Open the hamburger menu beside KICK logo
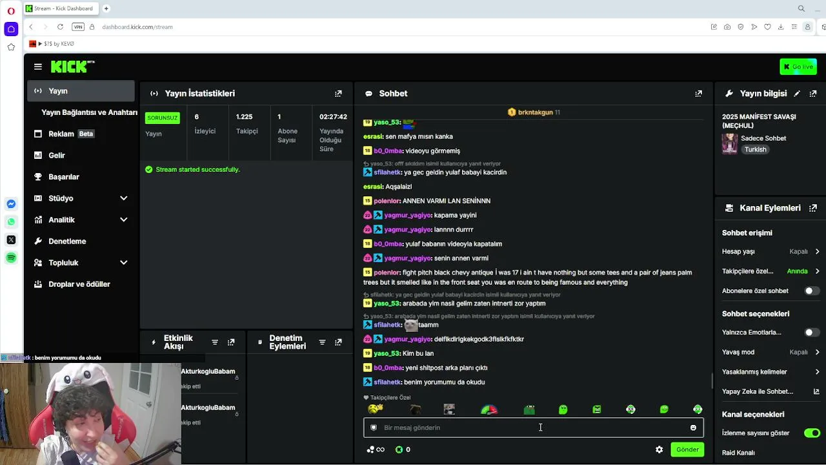Viewport: 826px width, 465px height. (38, 67)
